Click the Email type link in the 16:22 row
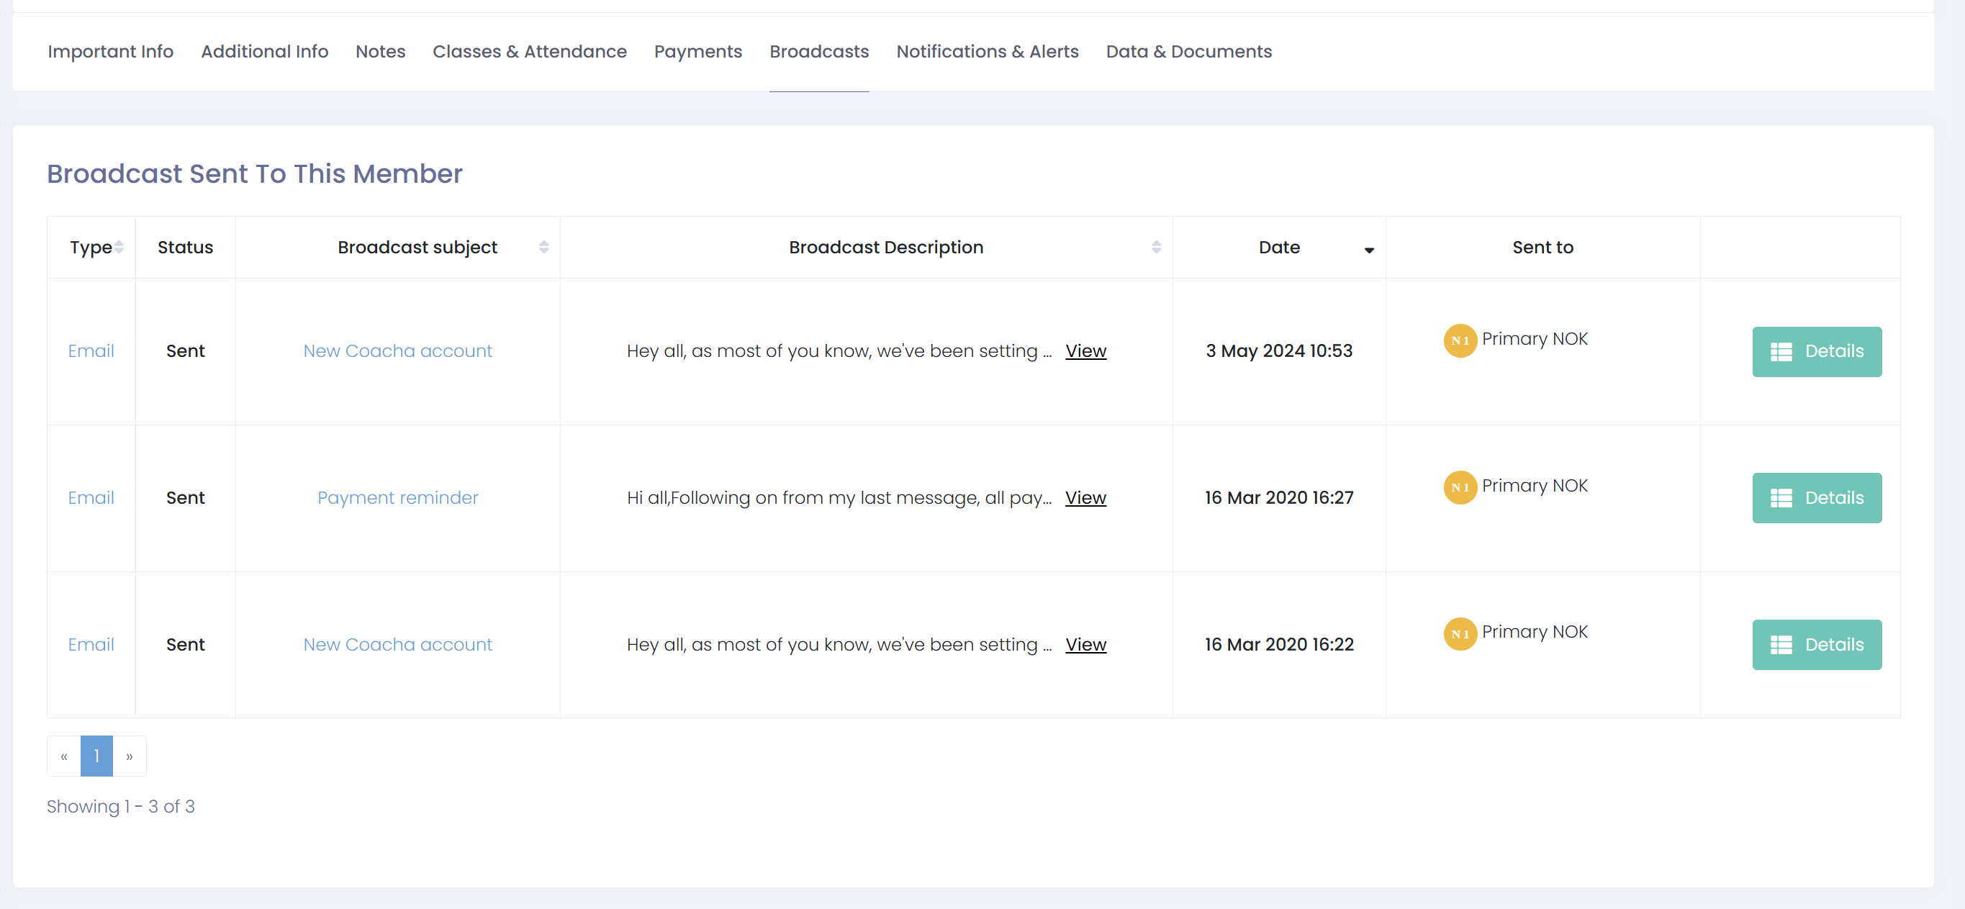This screenshot has width=1965, height=909. [x=91, y=644]
